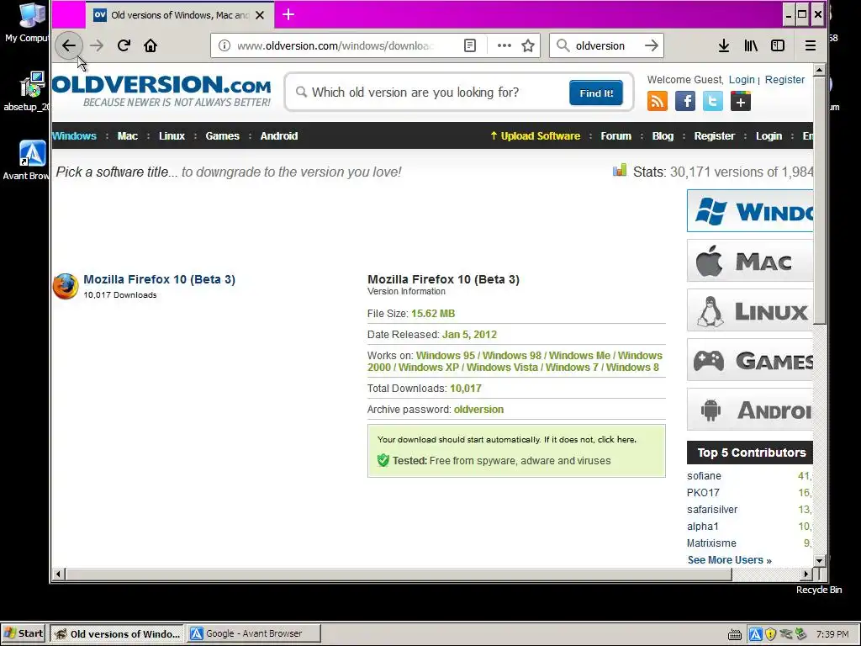The height and width of the screenshot is (646, 861).
Task: Open the OldVersion Facebook icon
Action: click(x=685, y=101)
